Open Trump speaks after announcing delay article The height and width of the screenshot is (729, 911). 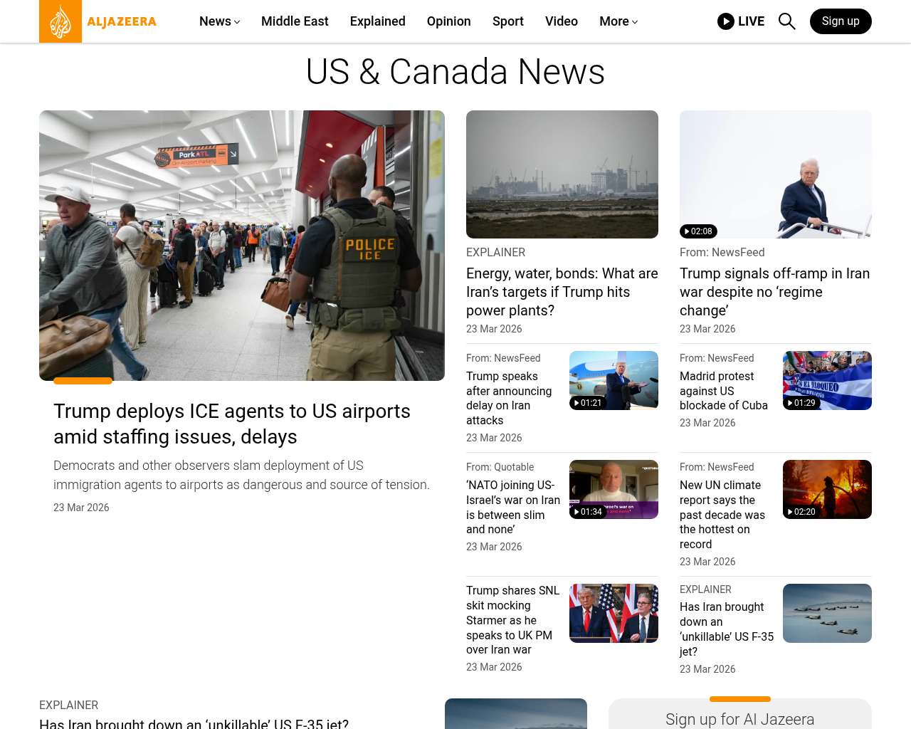pyautogui.click(x=509, y=398)
